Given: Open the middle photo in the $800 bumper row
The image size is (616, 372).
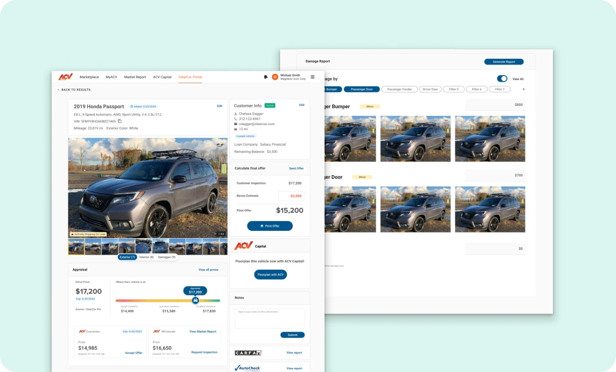Looking at the screenshot, I should [x=415, y=138].
